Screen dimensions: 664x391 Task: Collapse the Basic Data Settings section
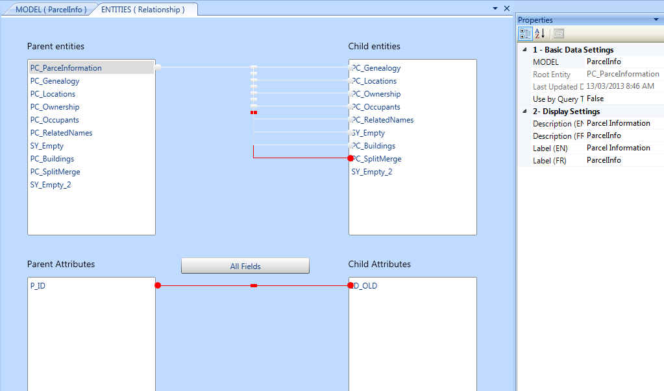[523, 50]
